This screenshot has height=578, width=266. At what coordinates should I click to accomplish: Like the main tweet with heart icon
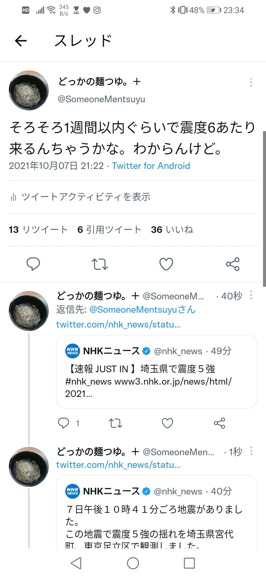click(166, 264)
